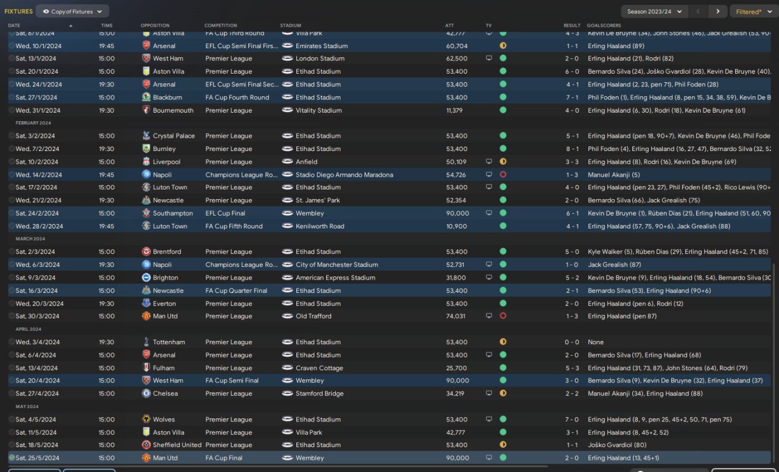
Task: Click the TV icon on the Liverpool fixture row
Action: pos(489,162)
